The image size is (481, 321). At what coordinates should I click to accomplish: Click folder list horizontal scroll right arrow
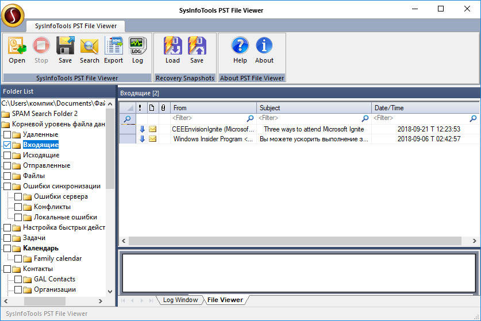tap(101, 301)
